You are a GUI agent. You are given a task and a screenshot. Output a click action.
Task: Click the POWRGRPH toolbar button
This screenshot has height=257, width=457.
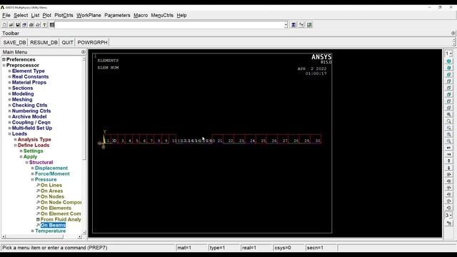pos(92,43)
